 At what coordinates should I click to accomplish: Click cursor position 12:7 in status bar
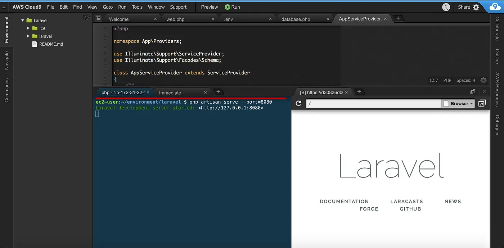[433, 80]
